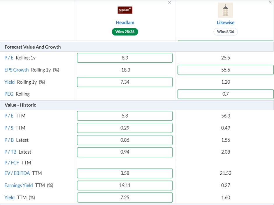Viewport: 274px width, 205px height.
Task: Open the Yield Rolling 1y metric link
Action: click(x=9, y=82)
